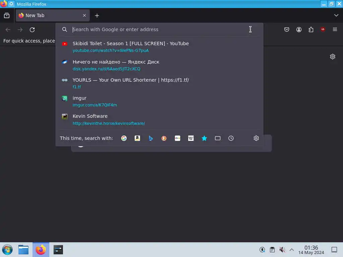Screen dimensions: 343x257
Task: Pin window on all desktops icon
Action: click(x=11, y=4)
